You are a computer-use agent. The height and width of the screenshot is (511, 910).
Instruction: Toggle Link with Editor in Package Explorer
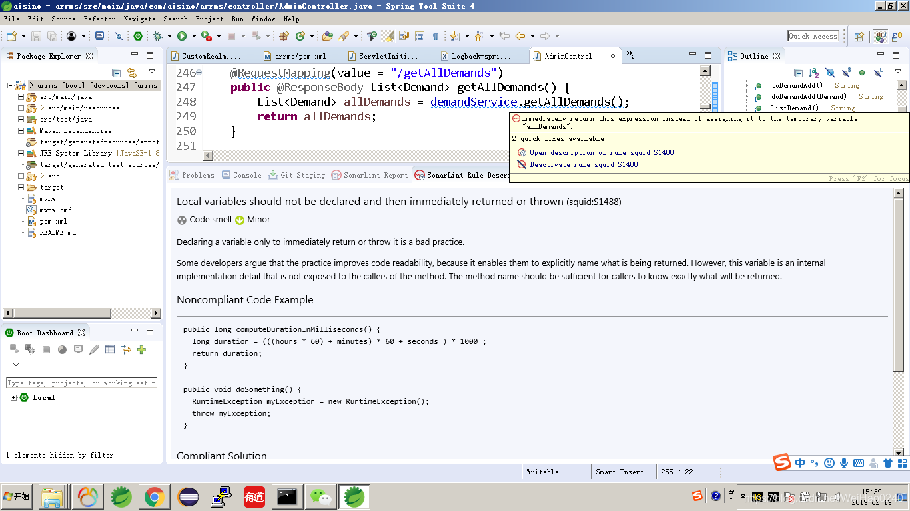[132, 73]
